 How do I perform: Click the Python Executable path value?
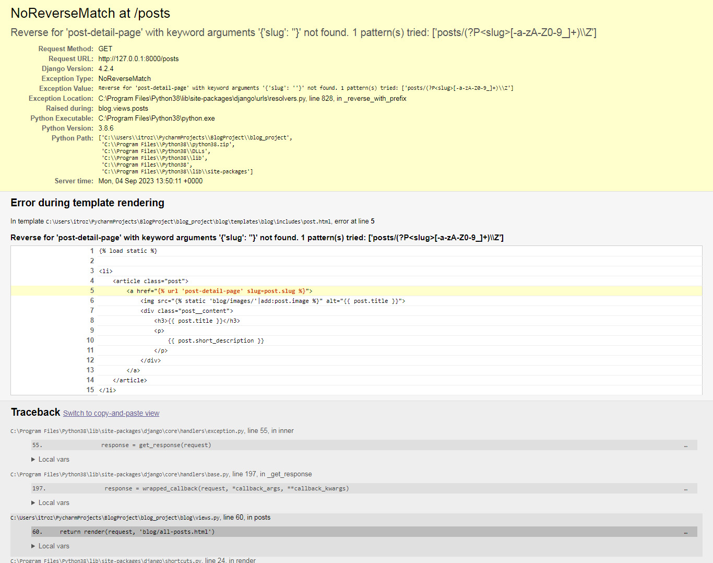(156, 118)
